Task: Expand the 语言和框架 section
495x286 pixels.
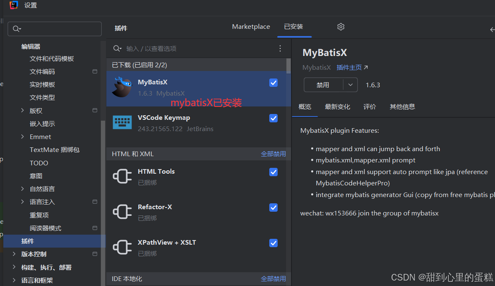Action: [x=14, y=280]
